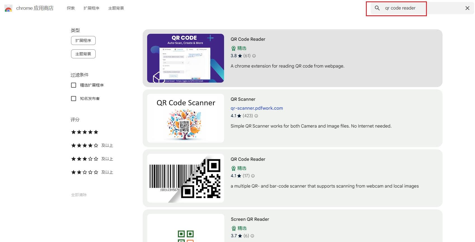Enable the 知名发布者 checkbox
This screenshot has height=242, width=475.
(74, 99)
